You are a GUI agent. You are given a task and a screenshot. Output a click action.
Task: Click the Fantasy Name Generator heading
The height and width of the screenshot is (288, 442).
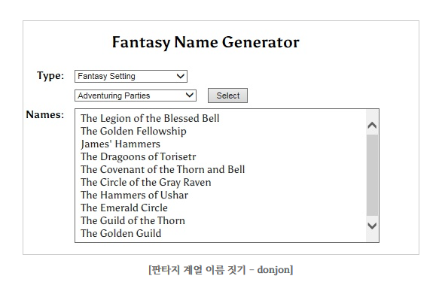click(x=206, y=43)
